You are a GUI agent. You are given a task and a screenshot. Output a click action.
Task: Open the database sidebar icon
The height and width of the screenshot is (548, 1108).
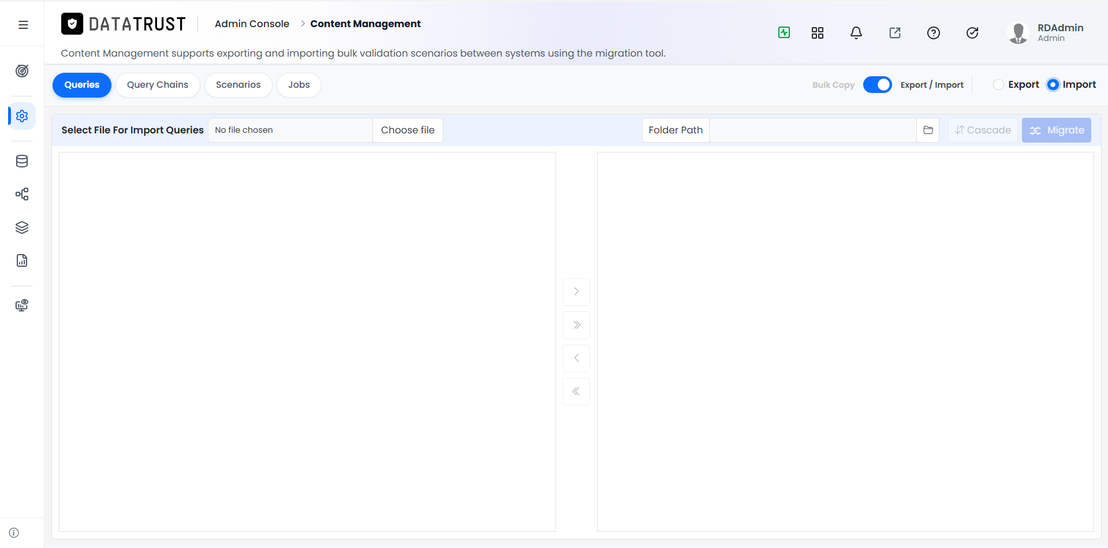22,161
